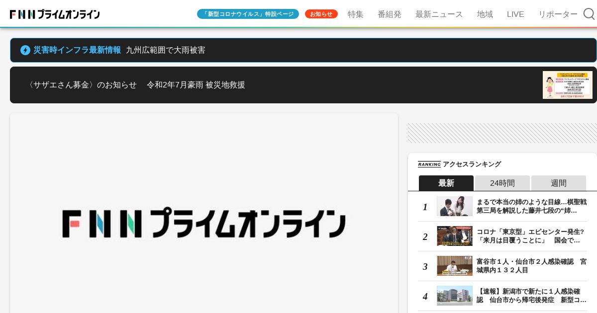Viewport: 597px width, 313px height.
Task: Open the リポーター menu item
Action: coord(558,14)
